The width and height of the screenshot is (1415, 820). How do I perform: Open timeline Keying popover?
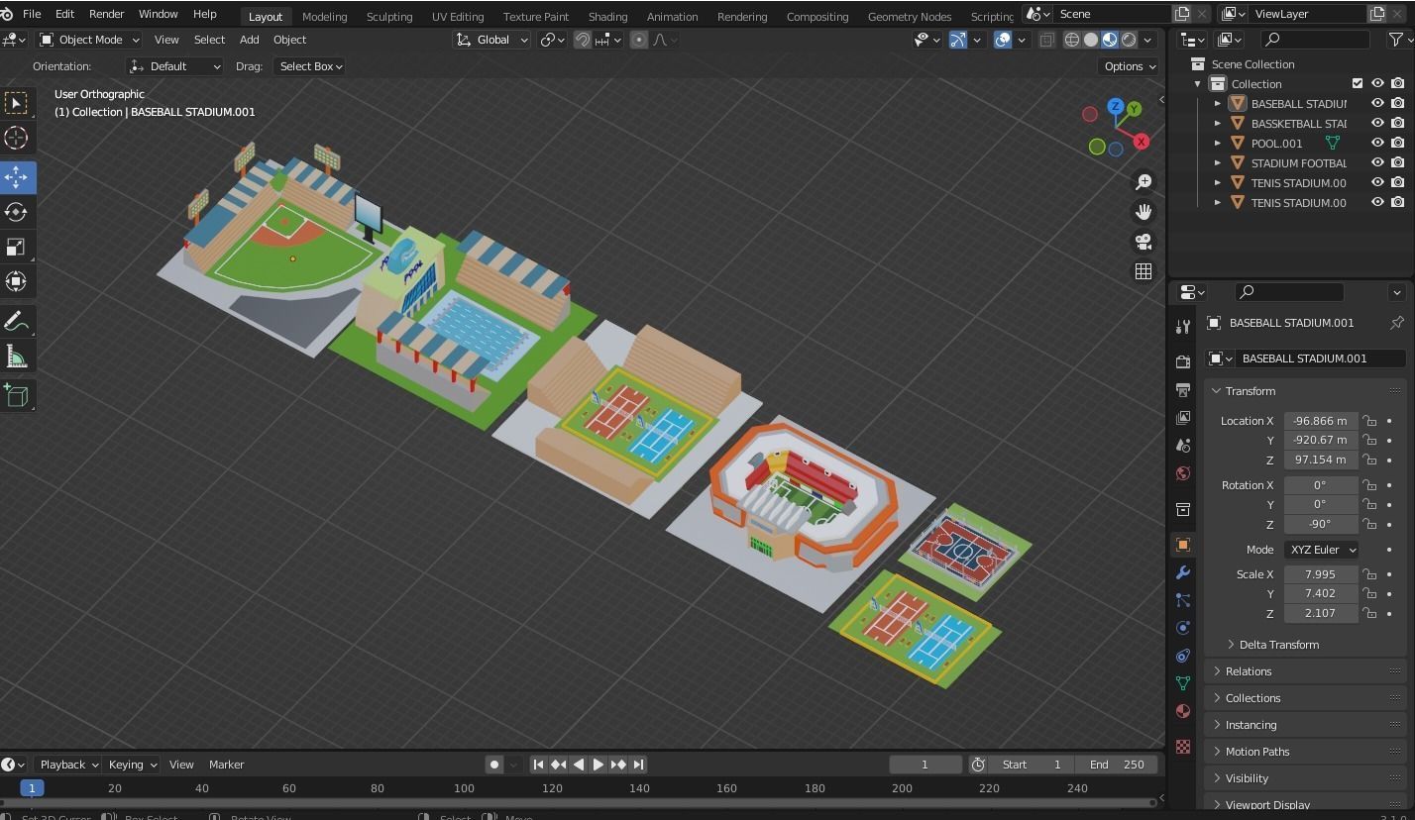coord(132,765)
